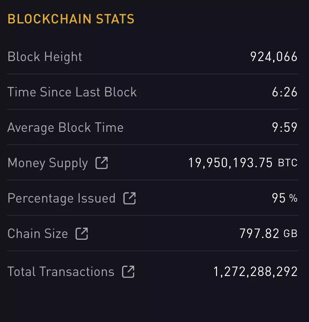This screenshot has width=309, height=322.
Task: Open the Money Supply external link icon
Action: point(102,163)
